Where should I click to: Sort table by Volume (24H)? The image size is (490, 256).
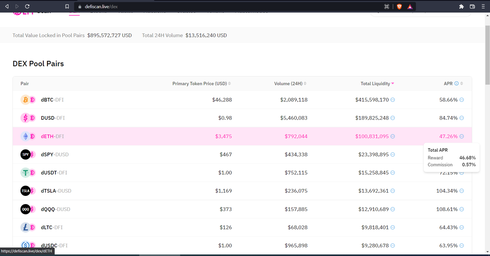[x=290, y=83]
